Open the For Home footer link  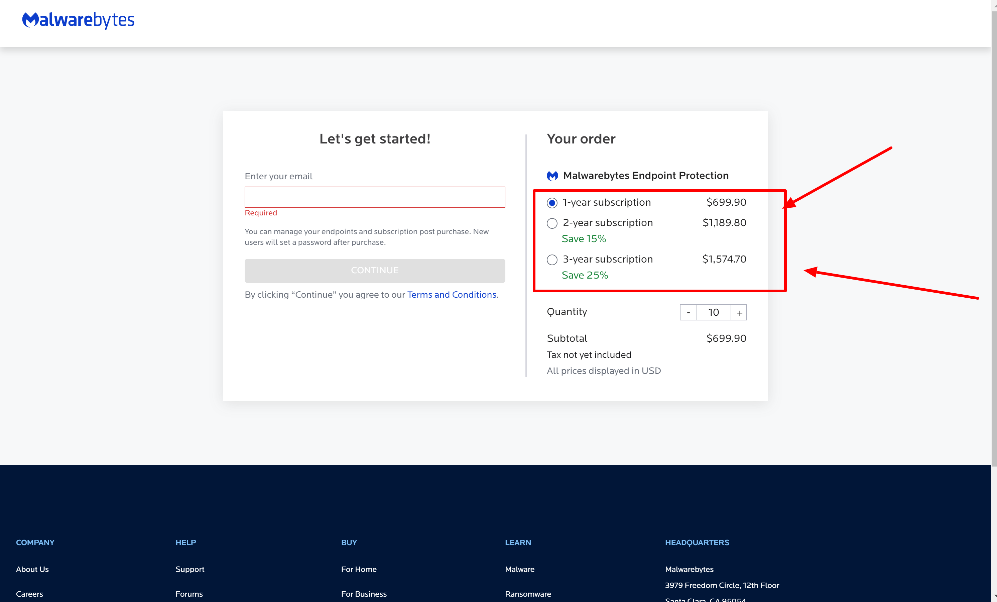point(359,569)
